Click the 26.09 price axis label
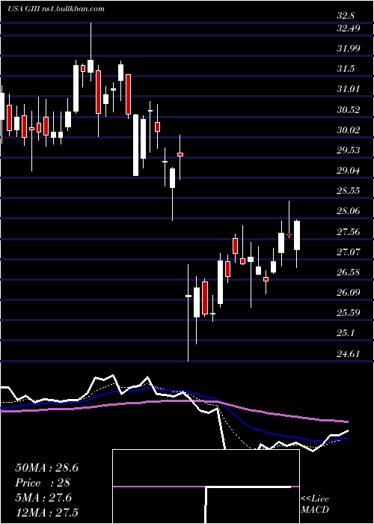 [349, 293]
